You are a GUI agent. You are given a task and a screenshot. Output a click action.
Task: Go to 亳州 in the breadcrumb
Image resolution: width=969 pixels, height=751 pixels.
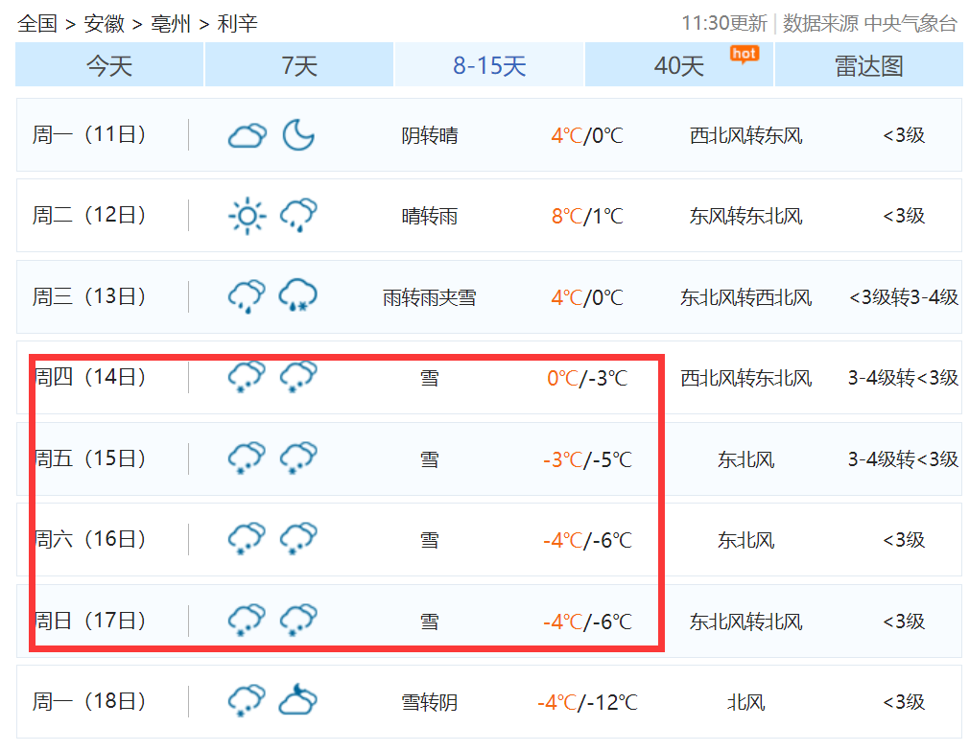(171, 23)
